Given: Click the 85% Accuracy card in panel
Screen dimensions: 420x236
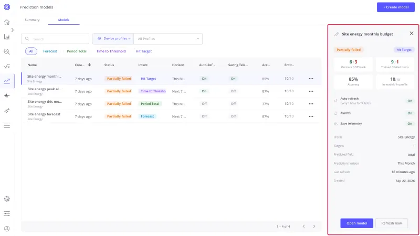Looking at the screenshot, I should pos(353,81).
